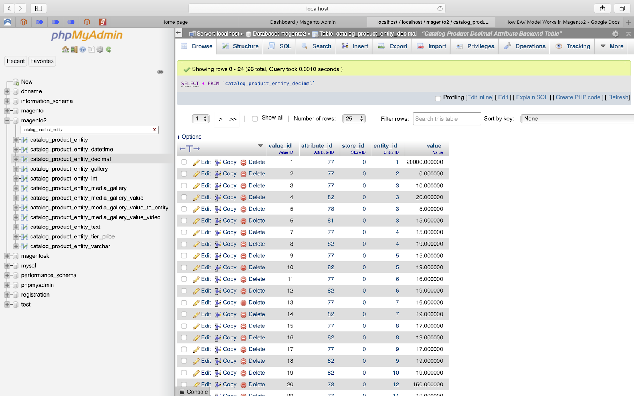Viewport: 634px width, 396px height.
Task: Click the link-with-main-panel chain icon
Action: [160, 72]
